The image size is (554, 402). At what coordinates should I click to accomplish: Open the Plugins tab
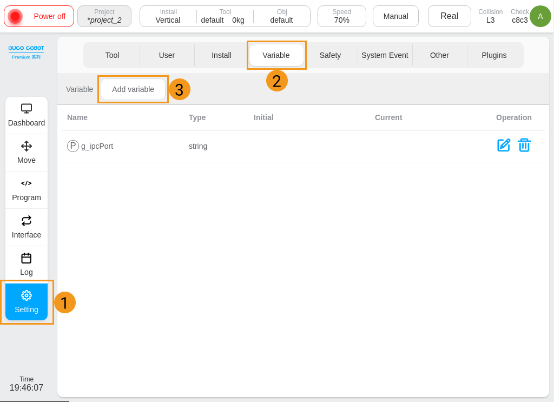(x=494, y=55)
